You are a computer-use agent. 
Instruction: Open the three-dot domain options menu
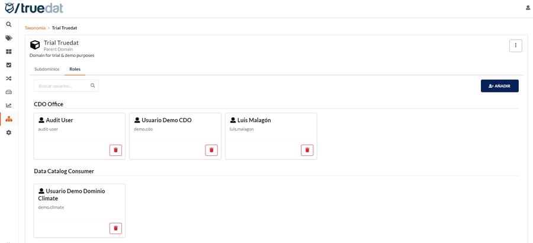click(515, 46)
